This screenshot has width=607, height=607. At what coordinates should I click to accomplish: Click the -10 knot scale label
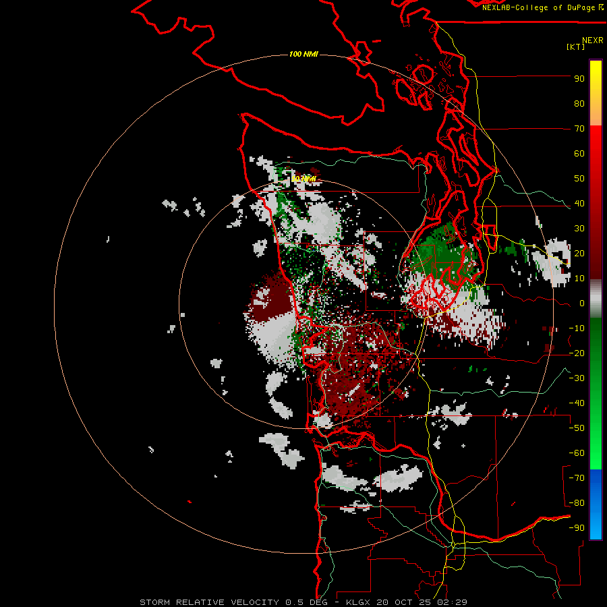click(577, 328)
